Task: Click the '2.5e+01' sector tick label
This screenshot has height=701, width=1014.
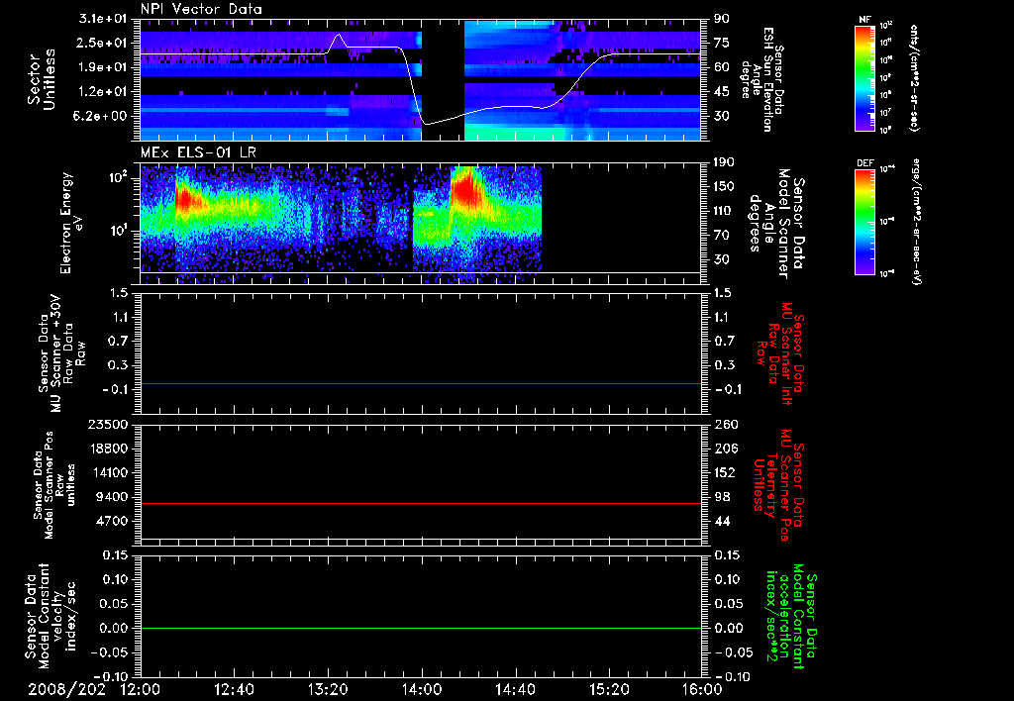Action: 103,43
